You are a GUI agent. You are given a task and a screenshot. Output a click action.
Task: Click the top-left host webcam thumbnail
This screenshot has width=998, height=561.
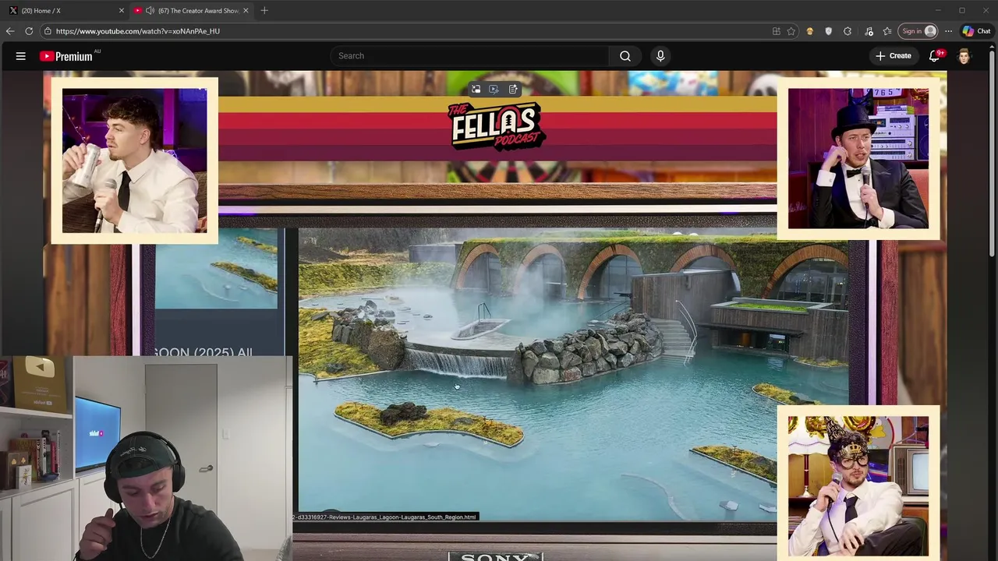click(134, 161)
